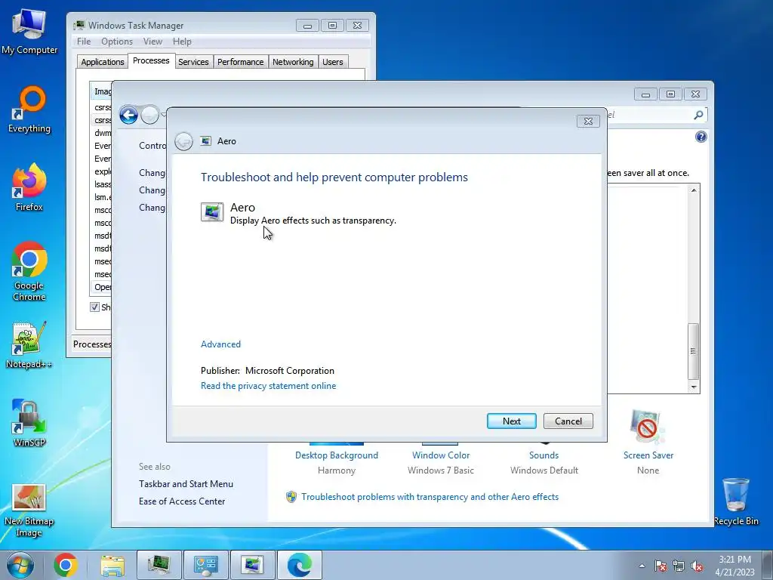Click the Aero troubleshooter title text
The height and width of the screenshot is (580, 773).
(x=226, y=141)
